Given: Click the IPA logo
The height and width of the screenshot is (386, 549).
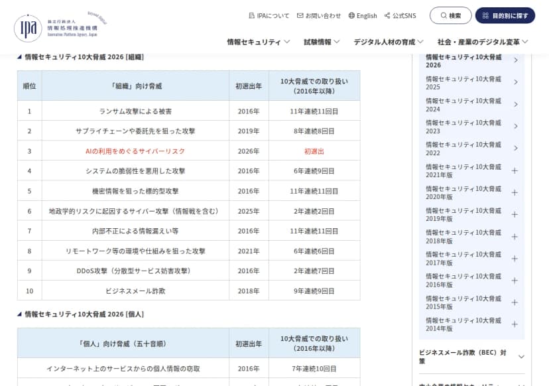Looking at the screenshot, I should tap(60, 27).
